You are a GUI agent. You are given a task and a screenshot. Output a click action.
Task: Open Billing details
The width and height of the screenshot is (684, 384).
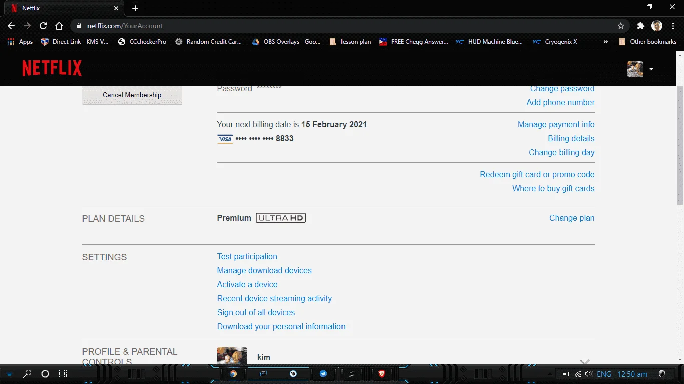pyautogui.click(x=571, y=138)
